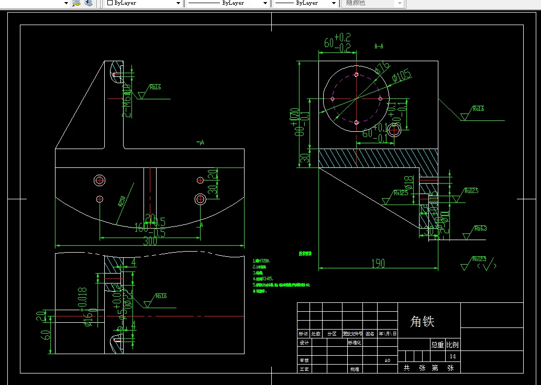The width and height of the screenshot is (541, 385).
Task: Select the 分区 title block cell
Action: (x=332, y=334)
